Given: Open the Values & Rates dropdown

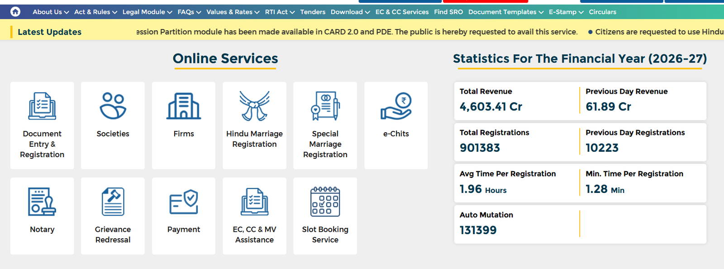Looking at the screenshot, I should [233, 12].
